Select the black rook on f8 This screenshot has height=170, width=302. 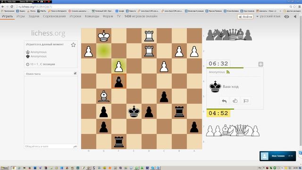coord(119,142)
